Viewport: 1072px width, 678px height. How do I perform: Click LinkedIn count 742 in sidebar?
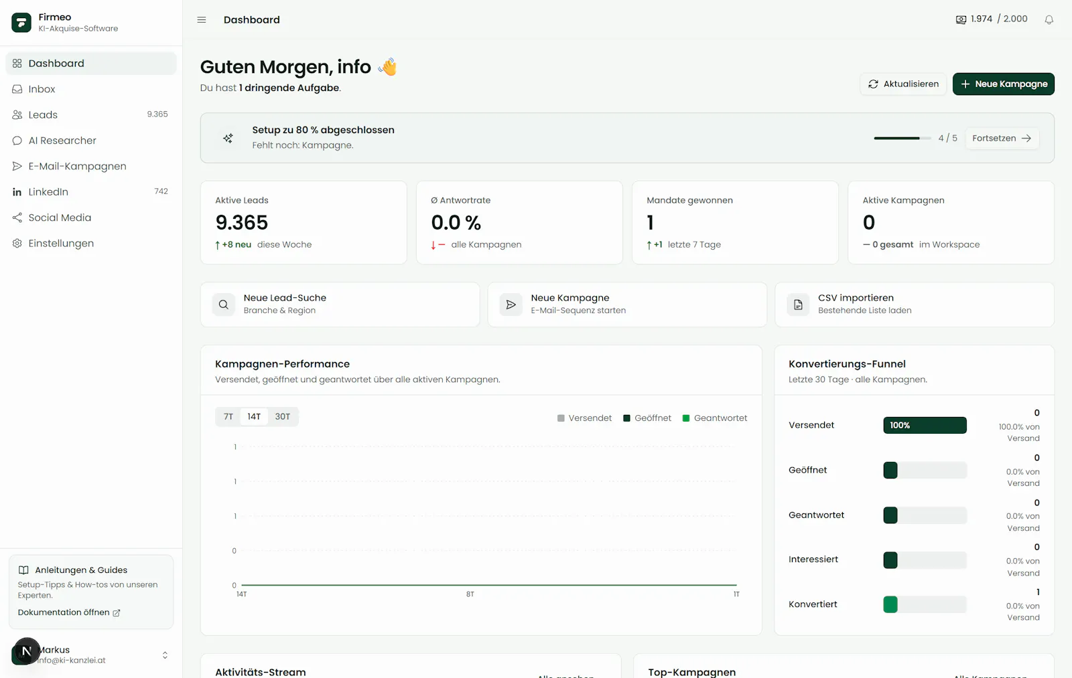(x=161, y=191)
